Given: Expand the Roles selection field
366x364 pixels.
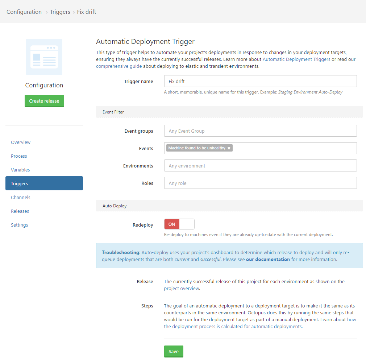Looking at the screenshot, I should (x=260, y=183).
